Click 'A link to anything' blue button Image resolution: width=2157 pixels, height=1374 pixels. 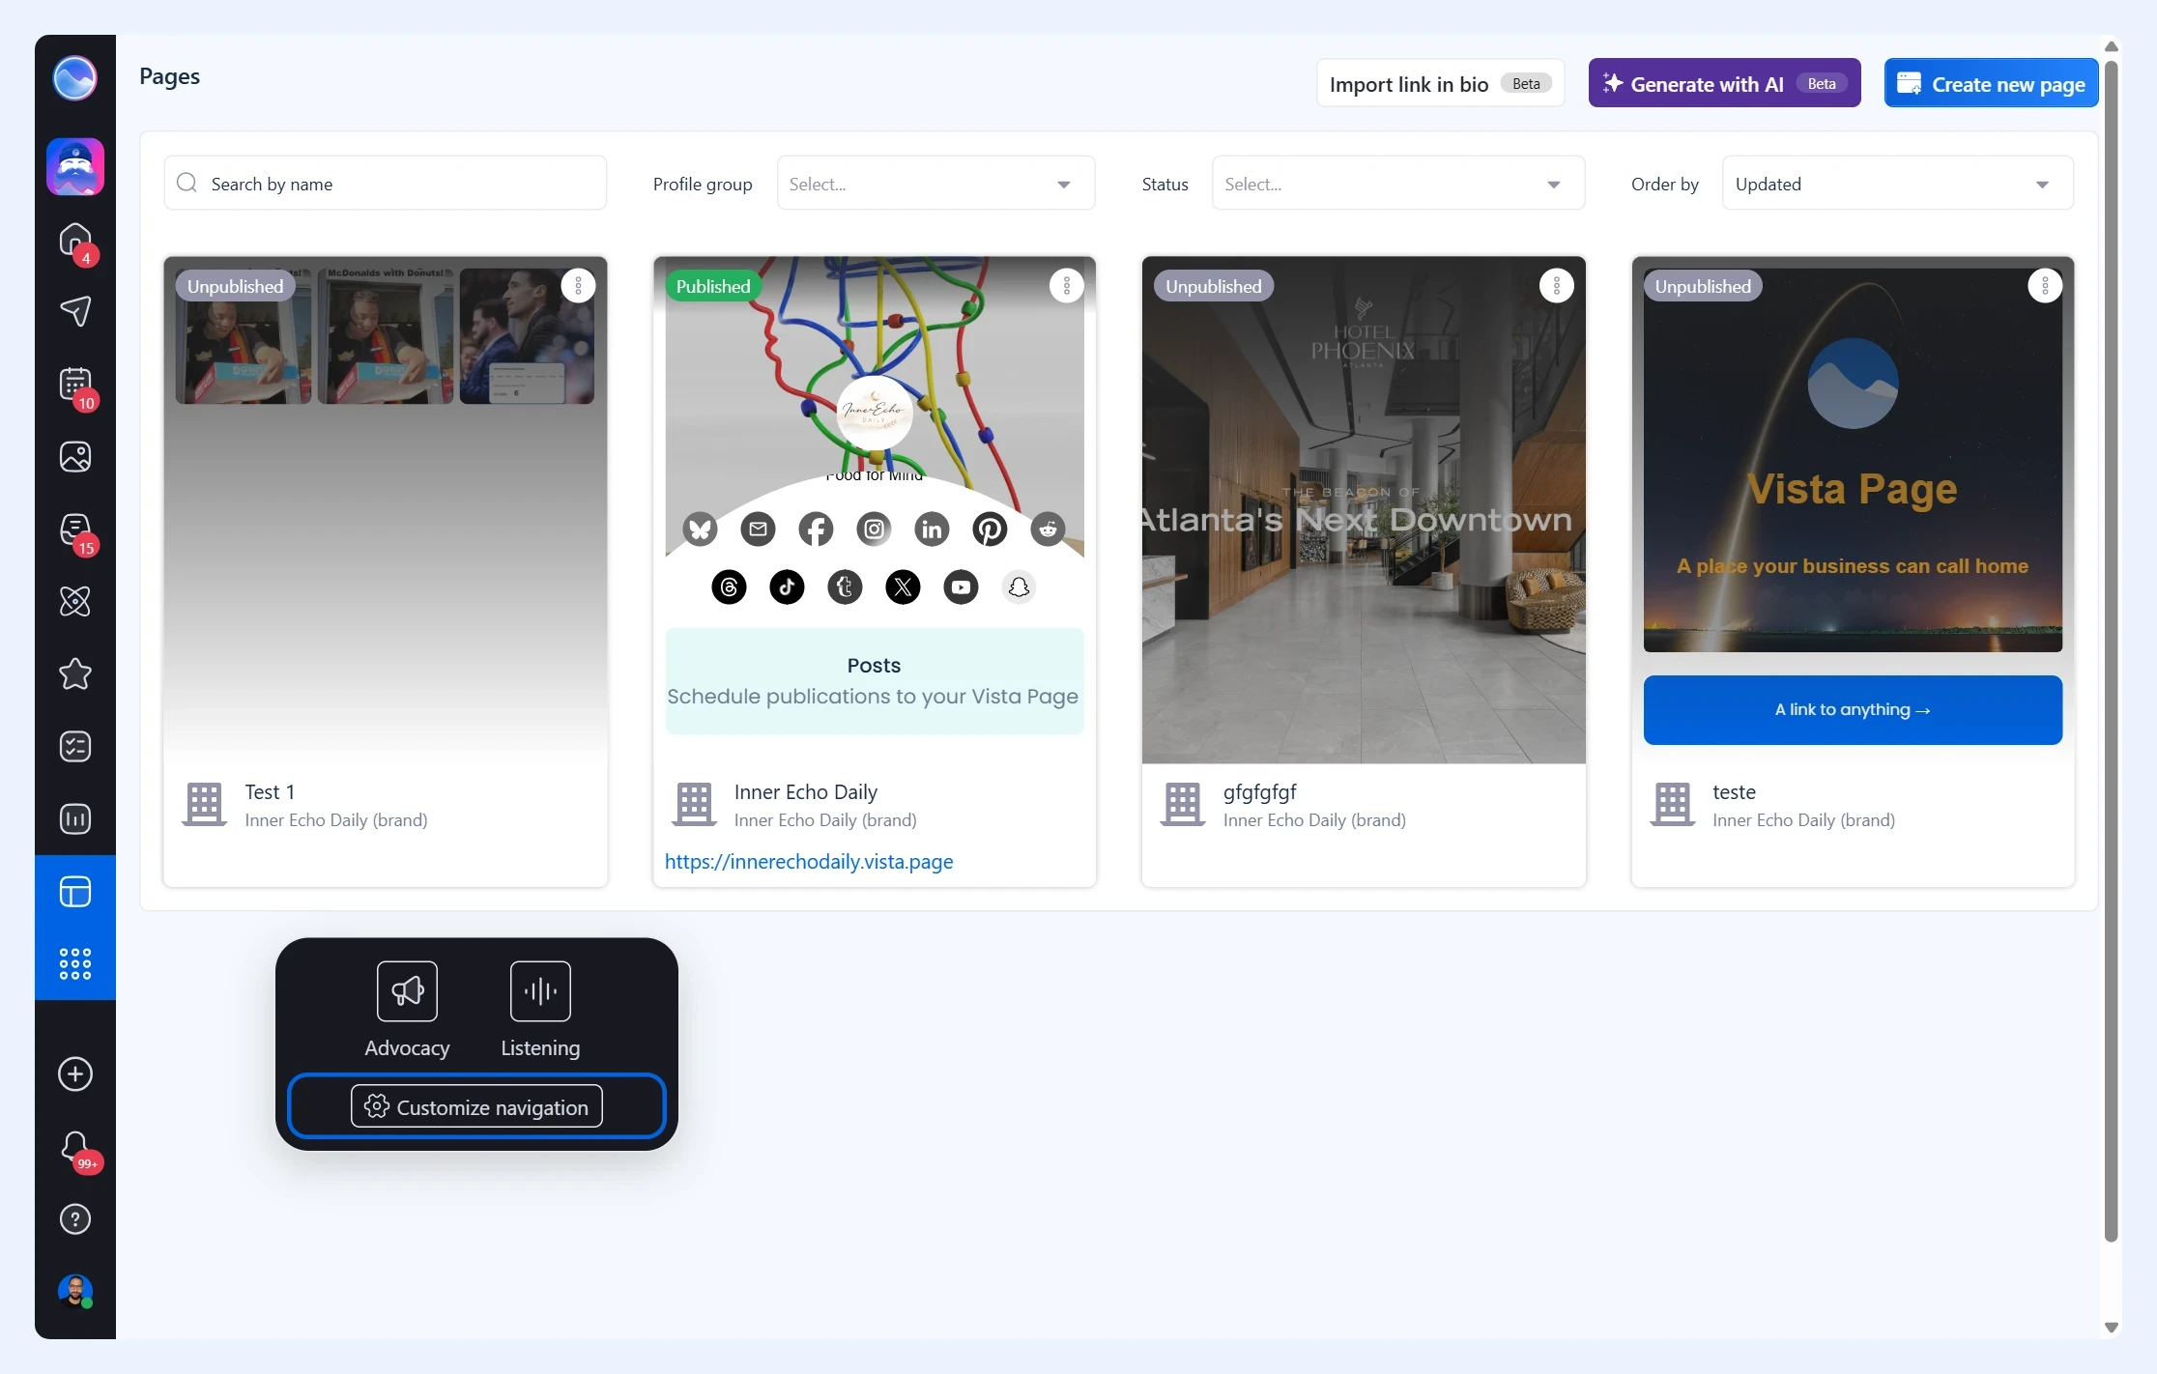(x=1853, y=710)
